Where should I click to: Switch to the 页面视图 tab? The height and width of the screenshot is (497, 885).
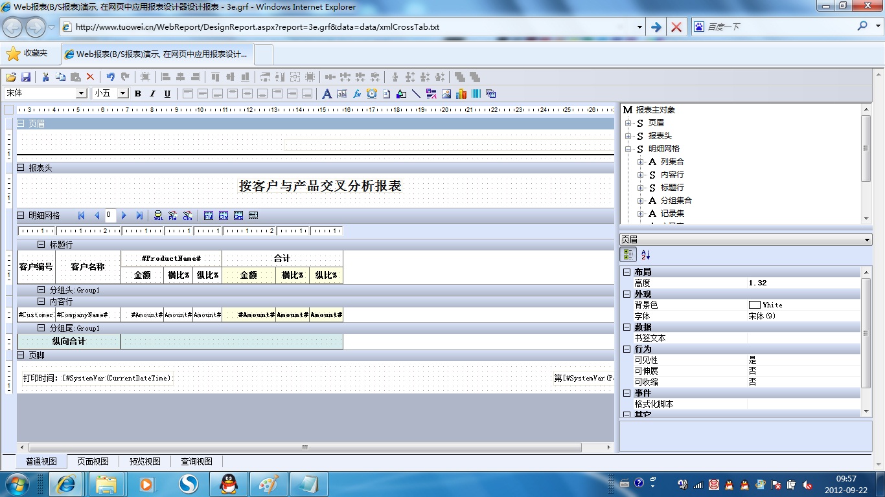(x=93, y=461)
